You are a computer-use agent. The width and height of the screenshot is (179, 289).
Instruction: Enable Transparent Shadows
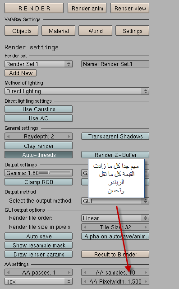click(x=115, y=136)
